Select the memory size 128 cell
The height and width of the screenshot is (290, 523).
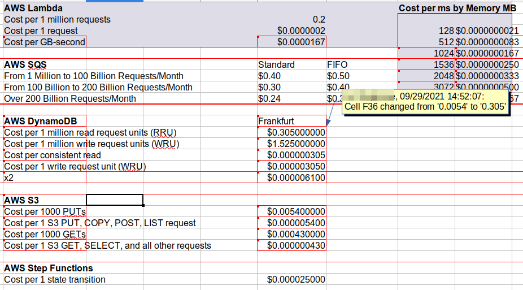click(x=426, y=31)
